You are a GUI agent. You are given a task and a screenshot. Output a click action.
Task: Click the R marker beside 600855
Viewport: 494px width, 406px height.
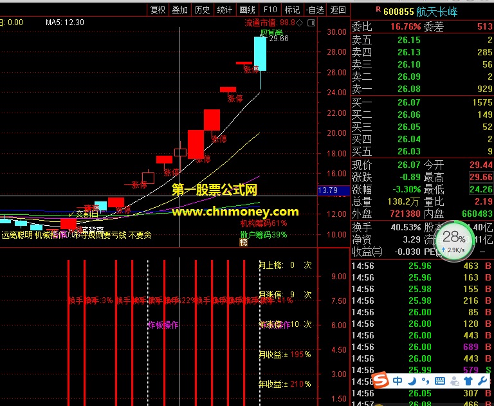378,10
